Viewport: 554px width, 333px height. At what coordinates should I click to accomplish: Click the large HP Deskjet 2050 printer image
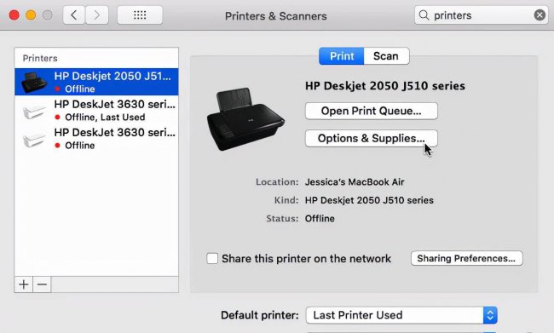[246, 119]
